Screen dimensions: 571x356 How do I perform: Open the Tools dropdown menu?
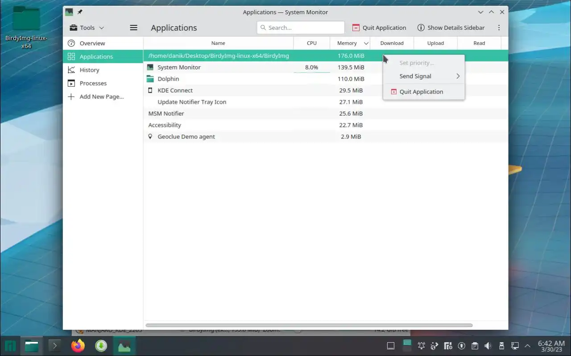coord(87,28)
